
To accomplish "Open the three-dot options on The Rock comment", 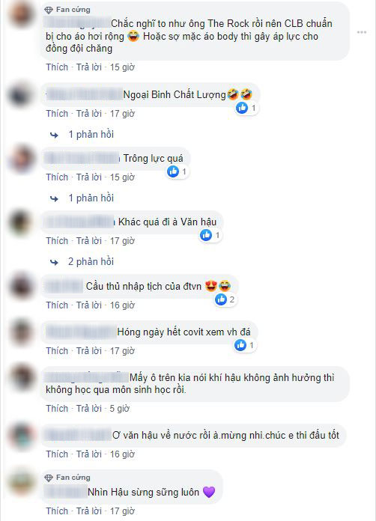I will (362, 32).
